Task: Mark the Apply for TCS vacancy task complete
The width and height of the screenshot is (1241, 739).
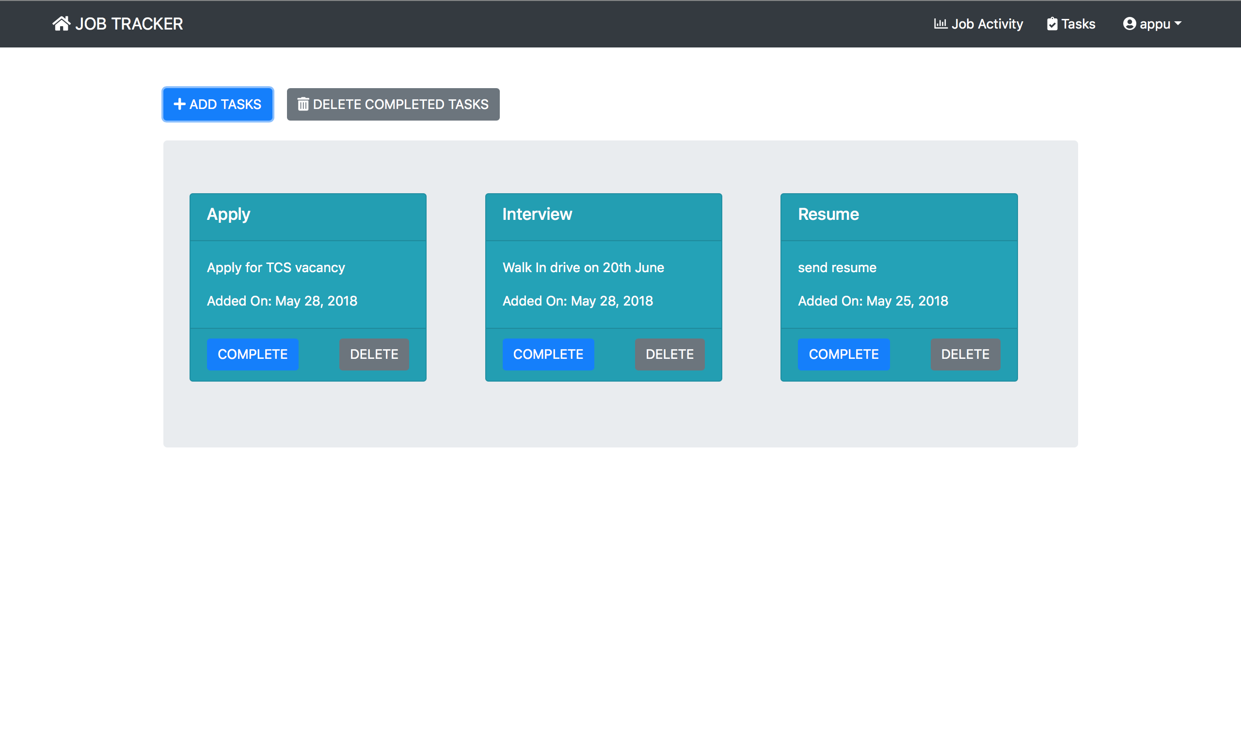Action: (252, 354)
